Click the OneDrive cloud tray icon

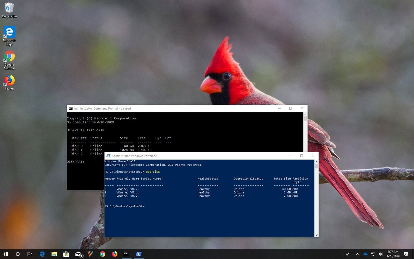click(x=365, y=254)
